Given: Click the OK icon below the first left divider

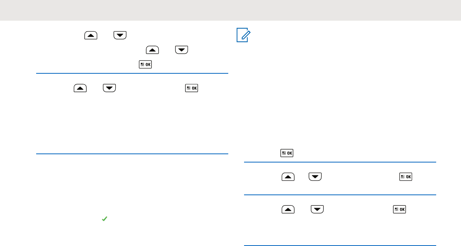Looking at the screenshot, I should [192, 88].
